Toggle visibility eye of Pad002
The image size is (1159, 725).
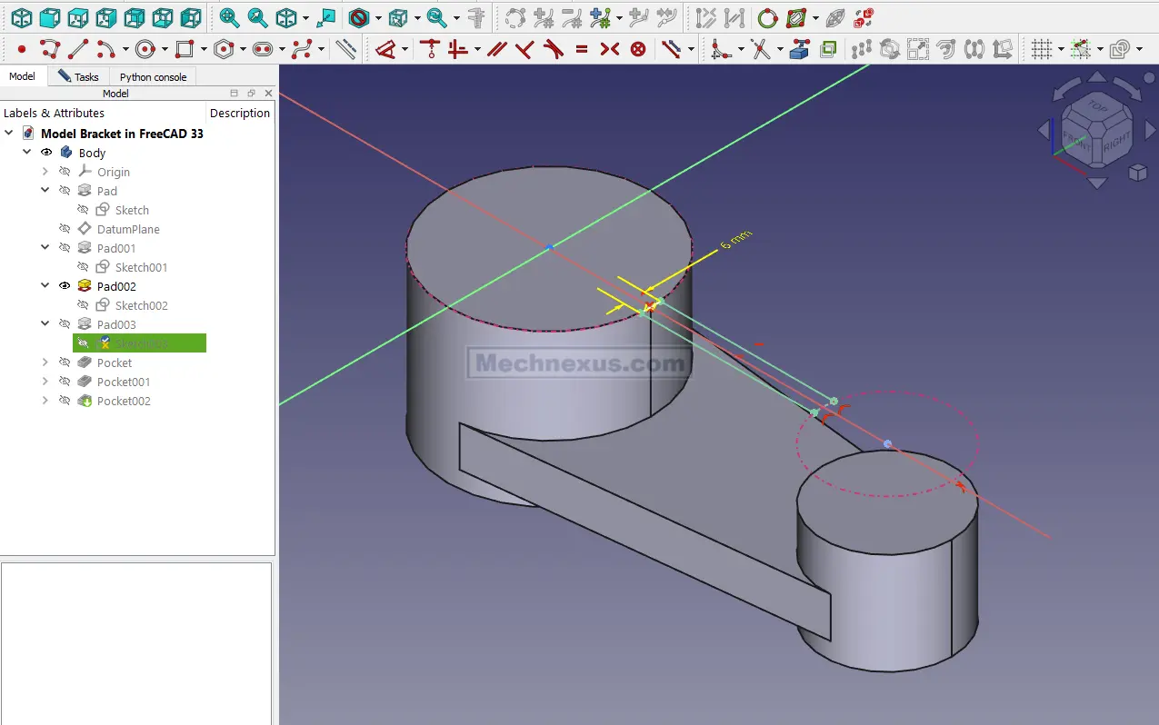coord(65,286)
